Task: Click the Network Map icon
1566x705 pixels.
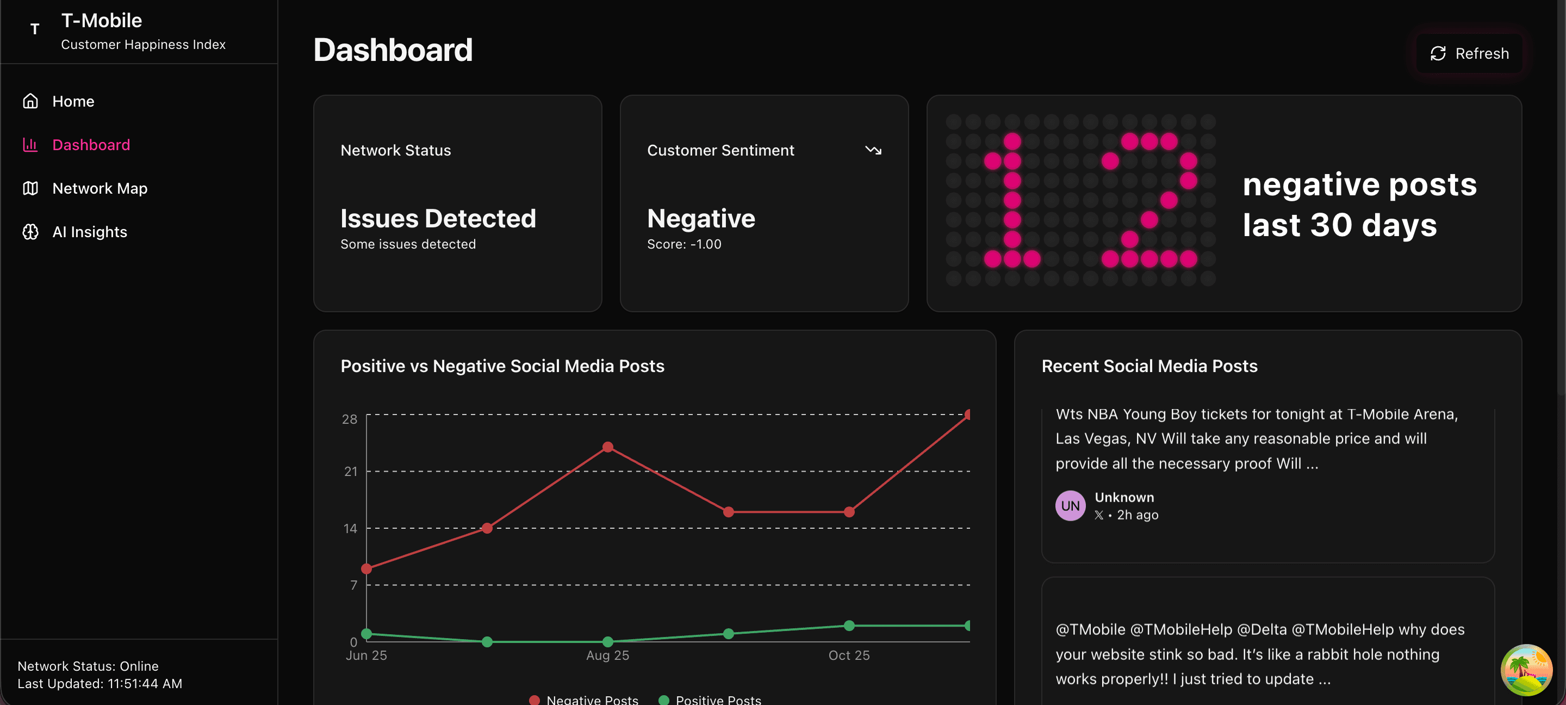Action: click(30, 189)
